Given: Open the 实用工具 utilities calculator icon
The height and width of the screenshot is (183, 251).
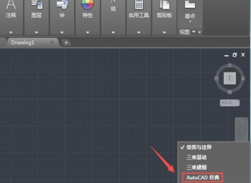Looking at the screenshot, I should click(x=139, y=5).
